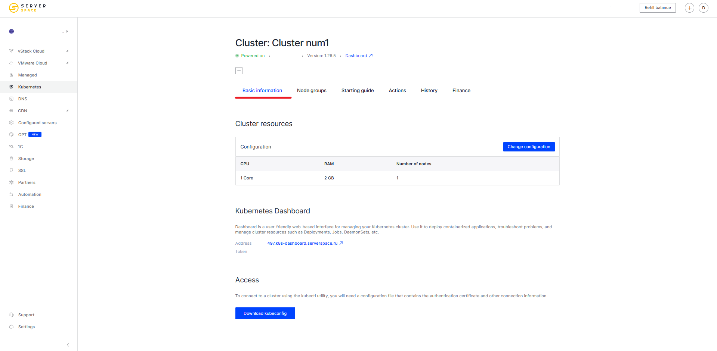The height and width of the screenshot is (351, 717).
Task: Click the GPT sidebar icon
Action: tap(11, 135)
